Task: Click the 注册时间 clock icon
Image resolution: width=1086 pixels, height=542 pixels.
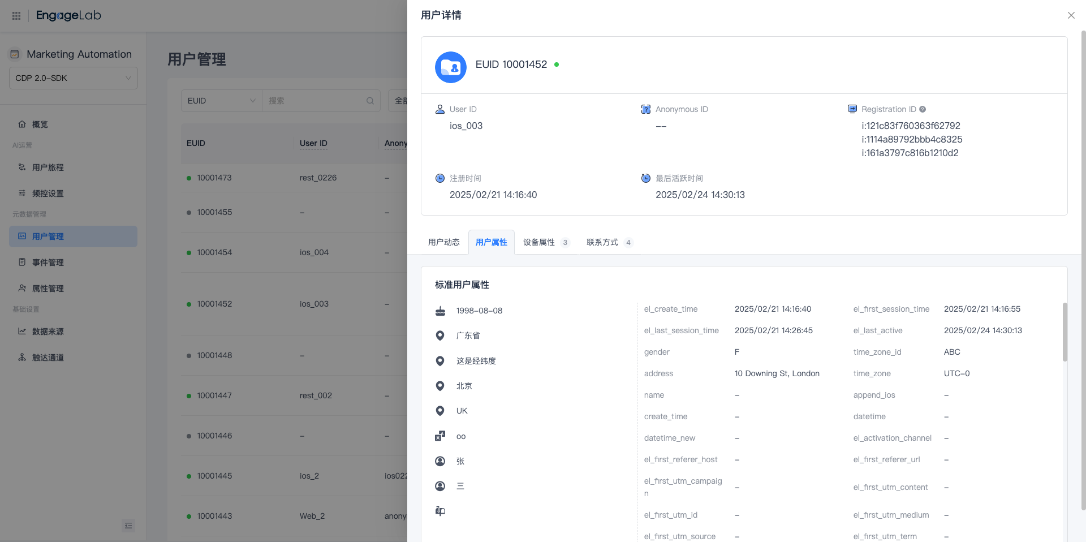Action: [x=440, y=178]
